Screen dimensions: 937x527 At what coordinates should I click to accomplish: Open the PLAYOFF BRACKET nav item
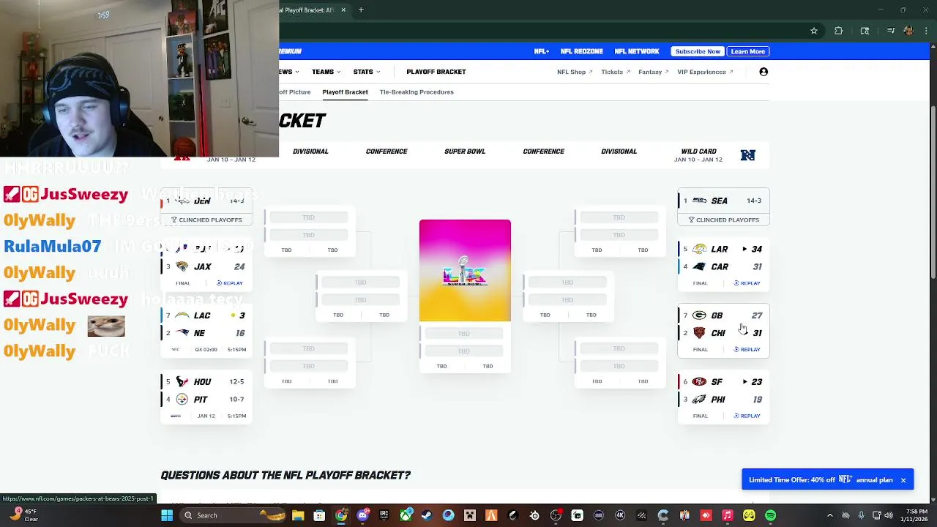[436, 72]
